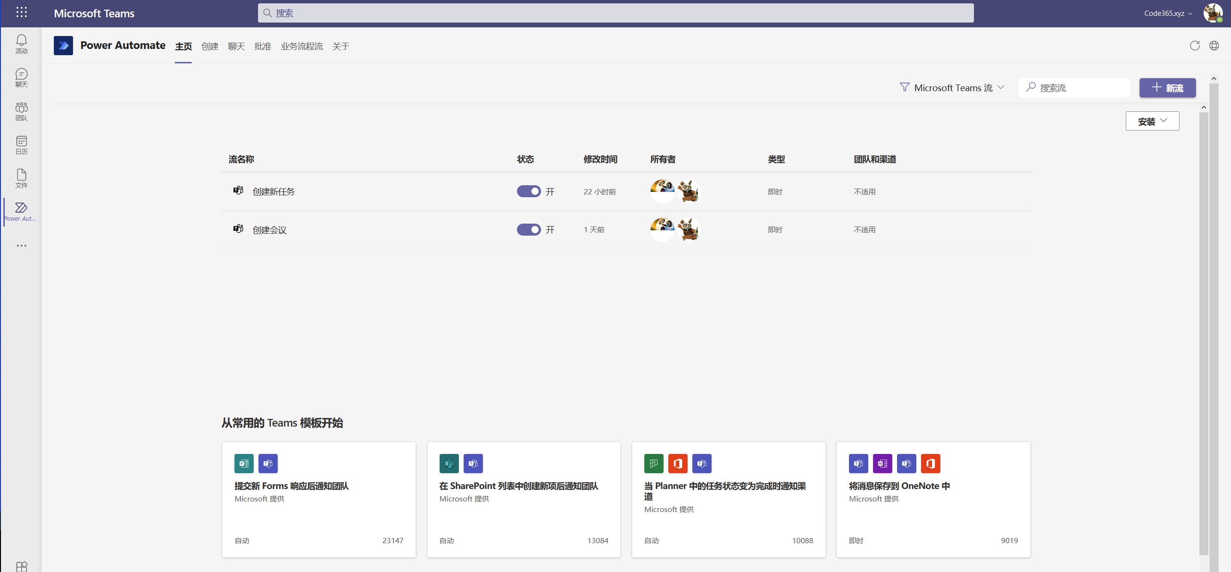1231x572 pixels.
Task: Open the 业务流程流 tab
Action: 301,46
